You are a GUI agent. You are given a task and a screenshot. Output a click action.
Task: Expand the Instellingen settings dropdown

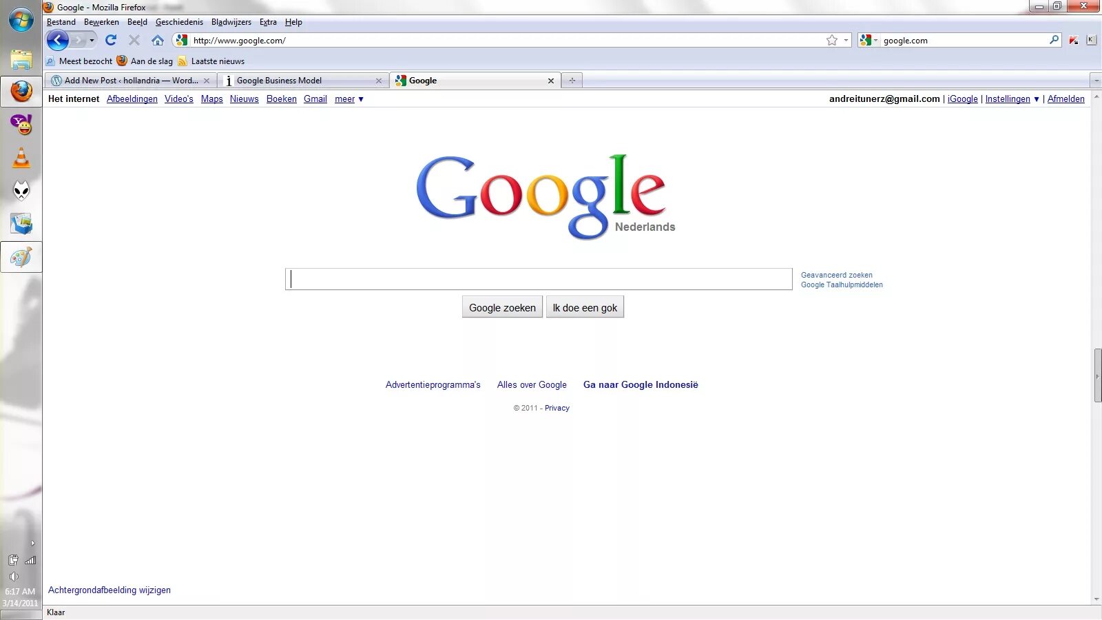(x=1012, y=99)
